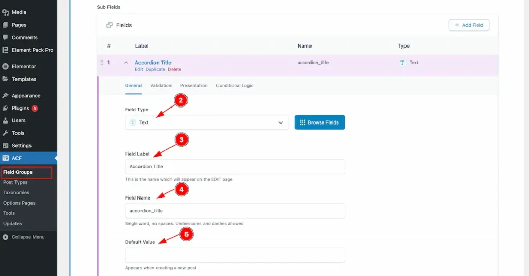This screenshot has height=276, width=529.
Task: Open Field Groups in ACF submenu
Action: (x=18, y=172)
